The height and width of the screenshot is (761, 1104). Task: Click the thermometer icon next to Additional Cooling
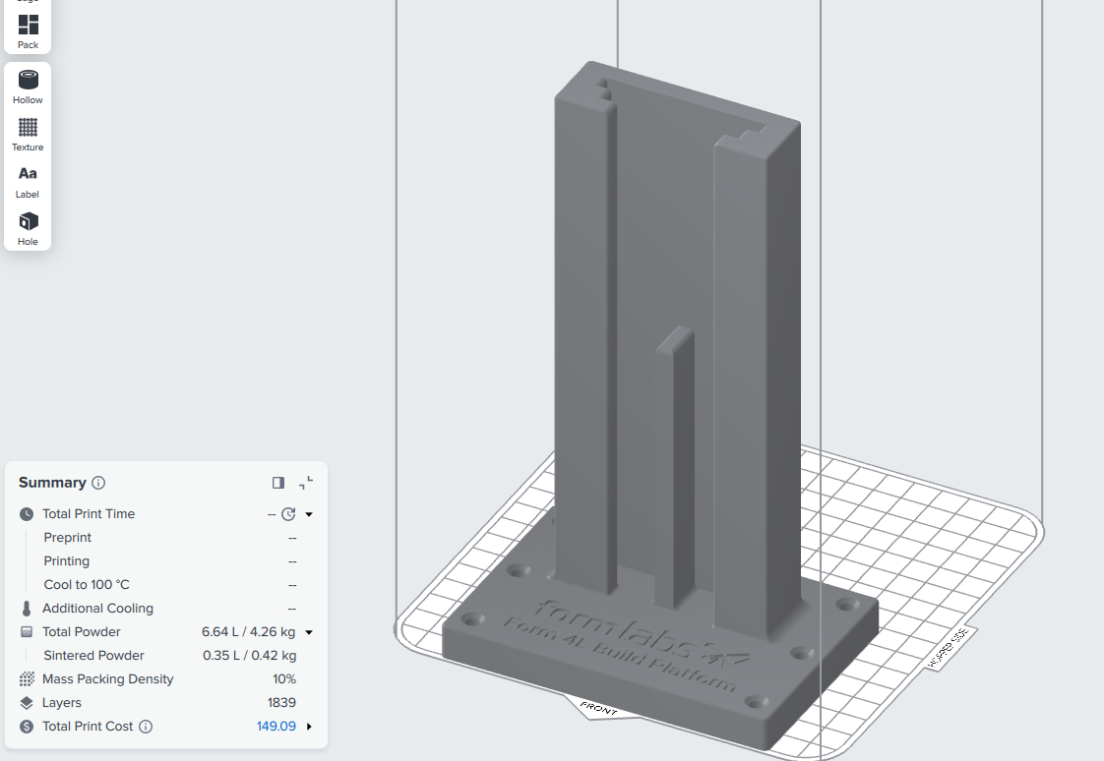pos(27,608)
